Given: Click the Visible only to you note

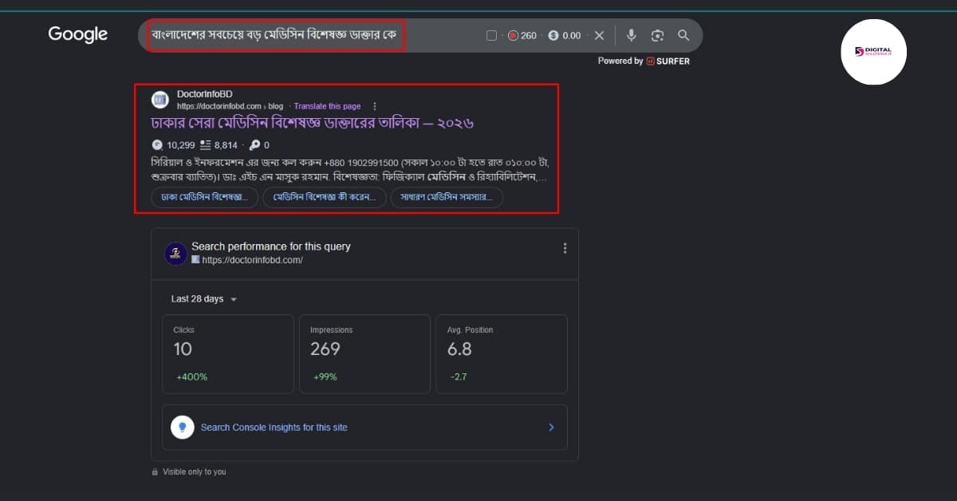Looking at the screenshot, I should pyautogui.click(x=195, y=472).
